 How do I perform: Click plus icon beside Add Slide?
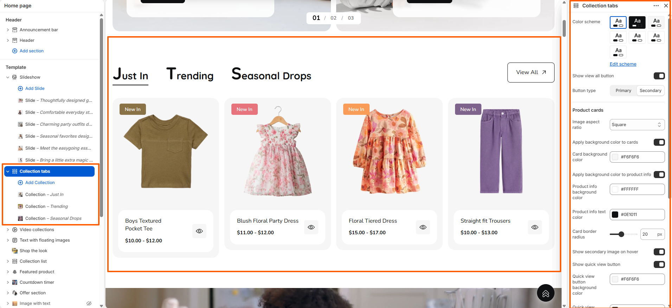pyautogui.click(x=20, y=89)
